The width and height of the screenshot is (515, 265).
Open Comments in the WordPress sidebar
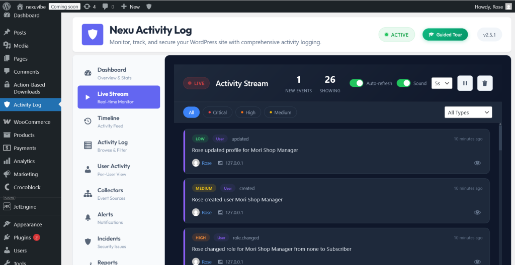pos(31,71)
